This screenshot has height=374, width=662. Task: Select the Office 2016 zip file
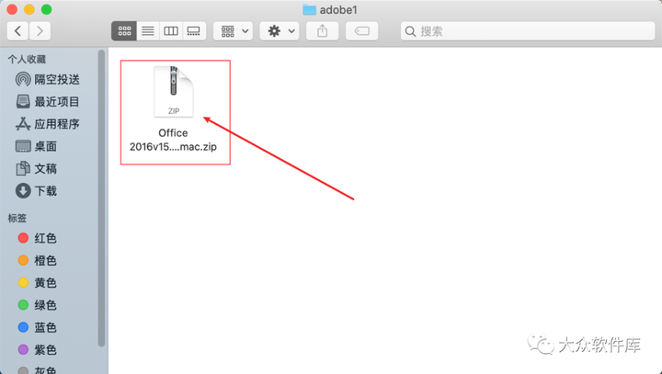(173, 109)
